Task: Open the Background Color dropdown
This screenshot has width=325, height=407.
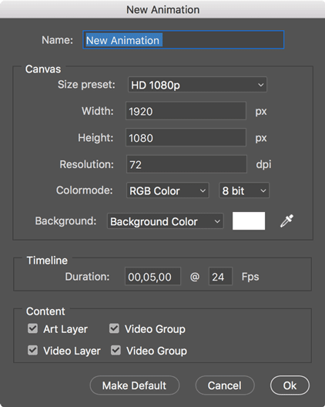Action: pyautogui.click(x=166, y=221)
